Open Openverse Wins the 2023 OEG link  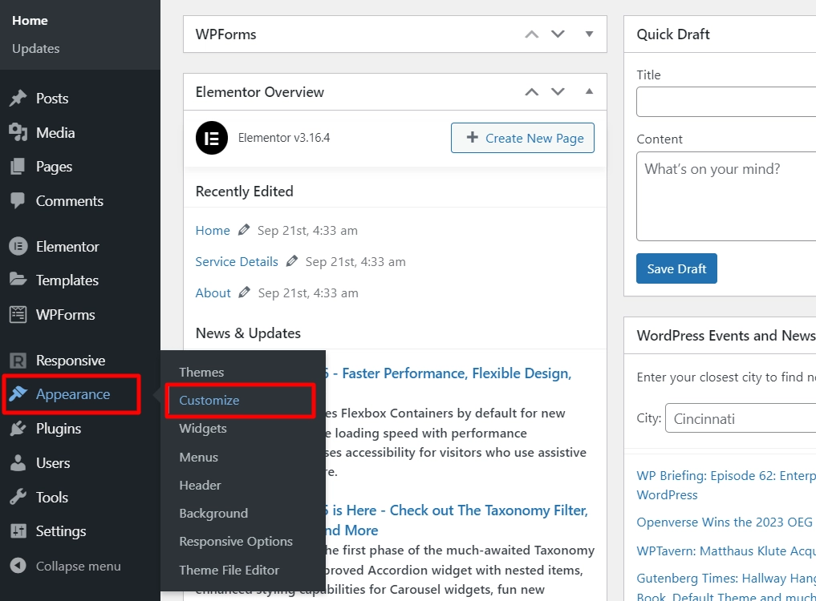click(x=726, y=522)
